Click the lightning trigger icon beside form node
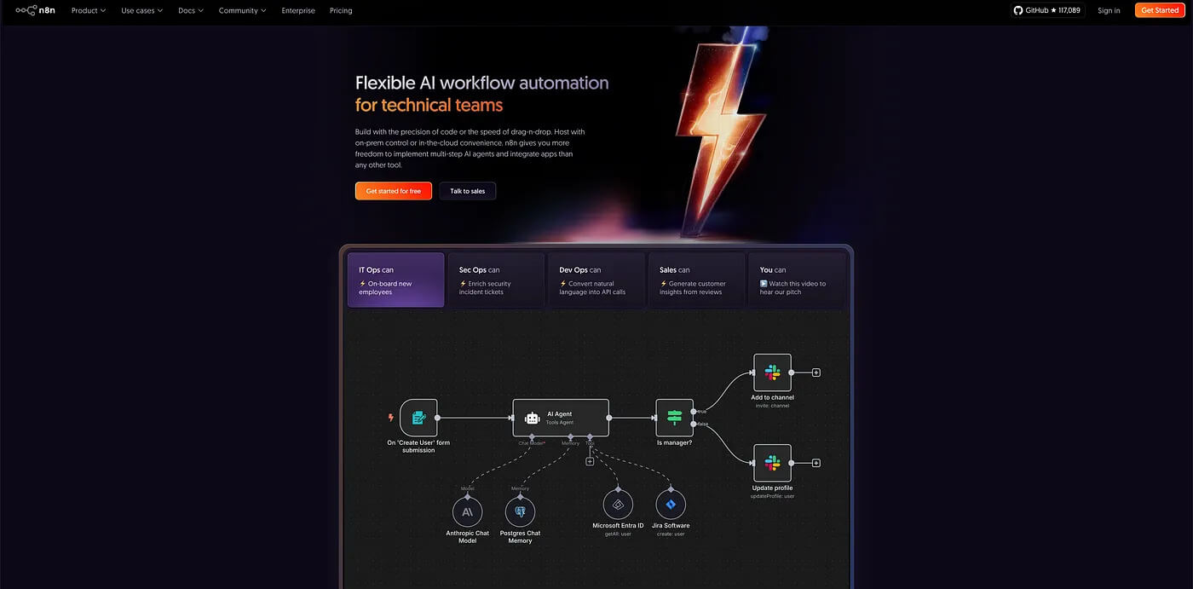Image resolution: width=1193 pixels, height=589 pixels. pyautogui.click(x=391, y=418)
